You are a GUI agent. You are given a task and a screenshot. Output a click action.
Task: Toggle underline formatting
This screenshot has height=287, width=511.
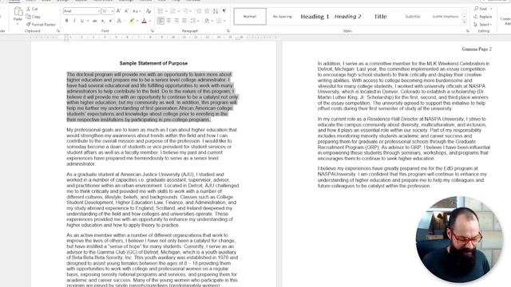click(81, 22)
